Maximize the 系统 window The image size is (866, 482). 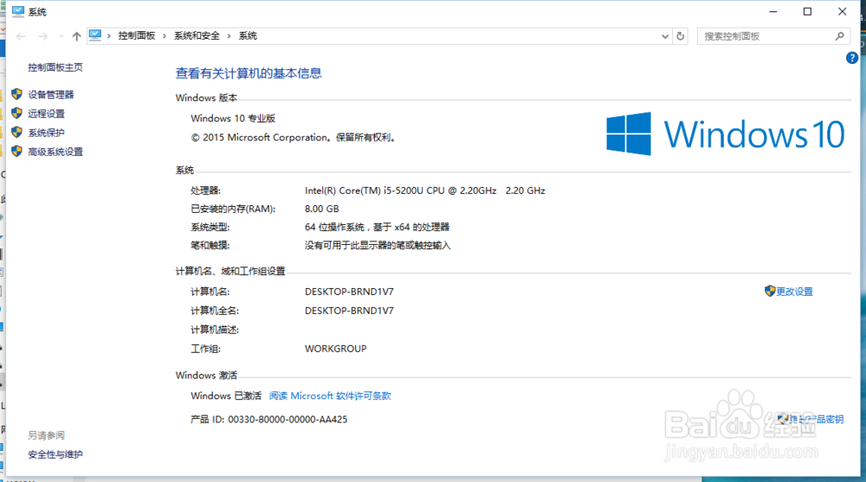point(807,11)
